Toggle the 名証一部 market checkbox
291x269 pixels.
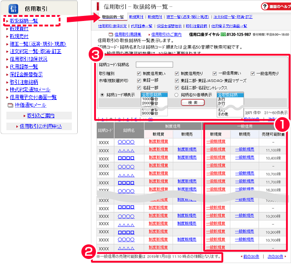(139, 88)
